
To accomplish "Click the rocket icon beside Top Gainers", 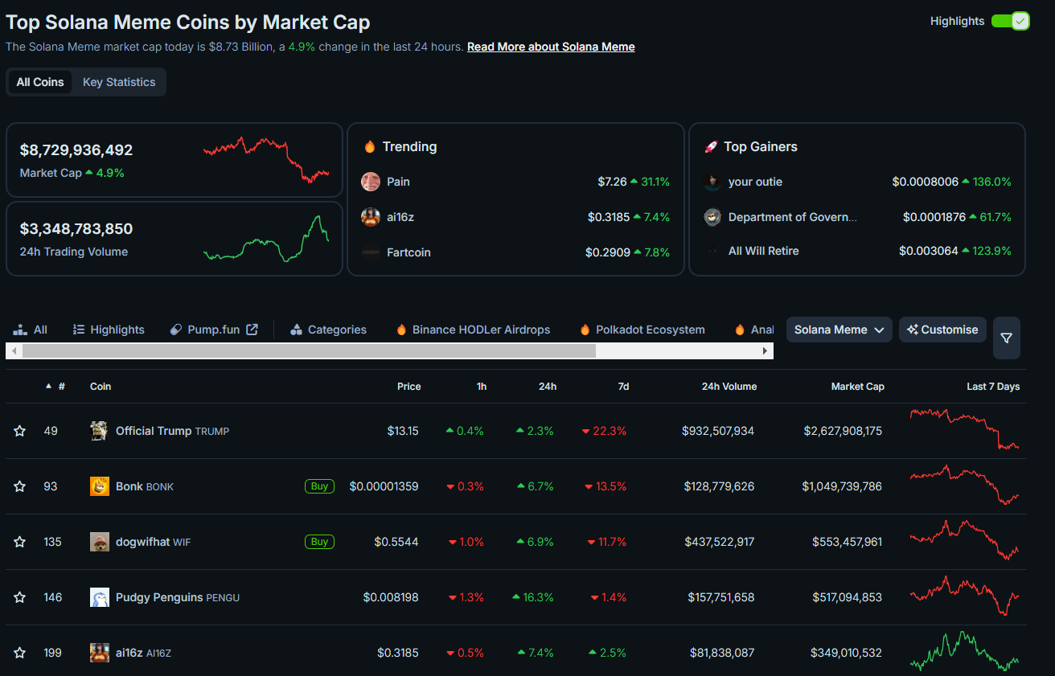I will pos(711,146).
